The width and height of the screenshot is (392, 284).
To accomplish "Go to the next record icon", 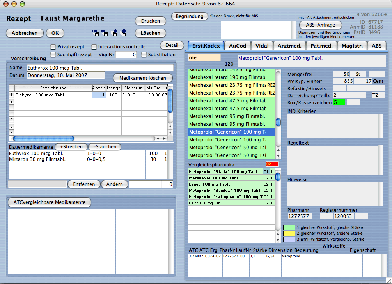I will pos(114,33).
